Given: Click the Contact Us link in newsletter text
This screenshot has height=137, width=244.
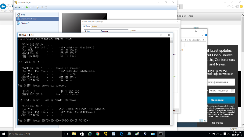Looking at the screenshot, I should tap(212, 116).
